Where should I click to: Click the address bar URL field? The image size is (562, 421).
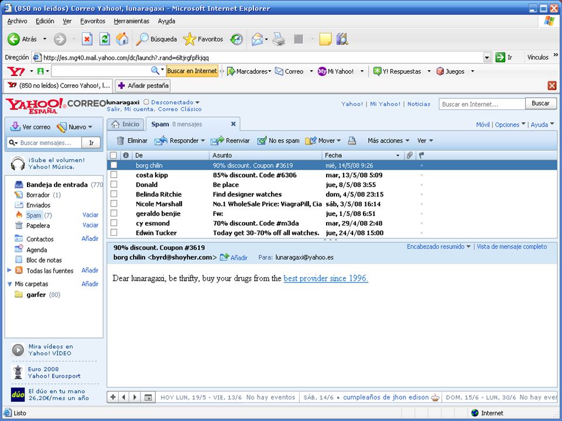click(262, 58)
